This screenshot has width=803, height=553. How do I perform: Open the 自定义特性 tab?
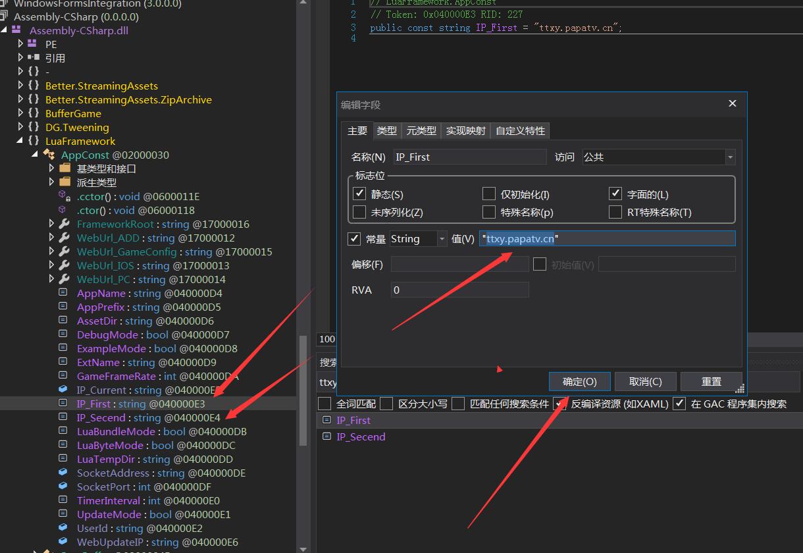(520, 130)
